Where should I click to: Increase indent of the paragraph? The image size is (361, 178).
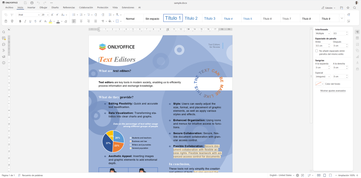(x=103, y=15)
